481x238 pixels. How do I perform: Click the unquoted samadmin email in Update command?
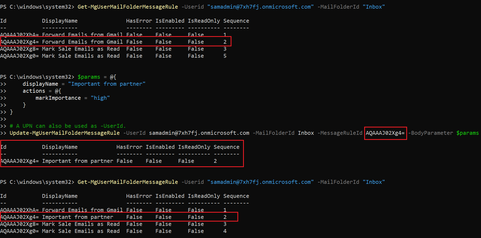199,133
